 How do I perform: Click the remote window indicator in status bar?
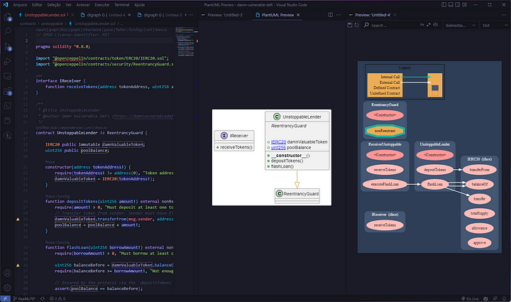[x=5, y=298]
